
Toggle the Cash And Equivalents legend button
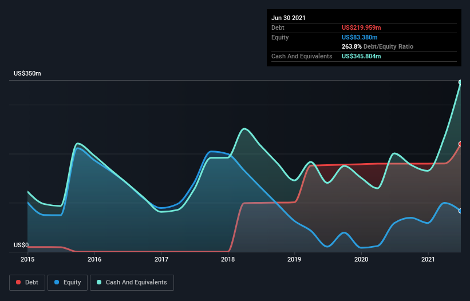tap(132, 283)
